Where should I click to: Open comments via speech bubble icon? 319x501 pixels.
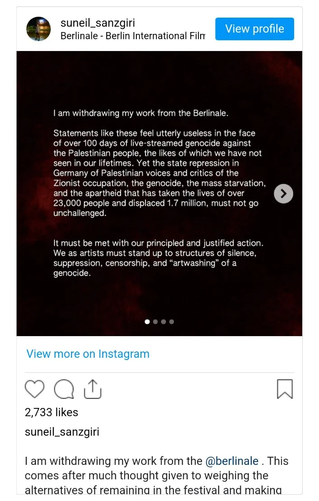[64, 389]
